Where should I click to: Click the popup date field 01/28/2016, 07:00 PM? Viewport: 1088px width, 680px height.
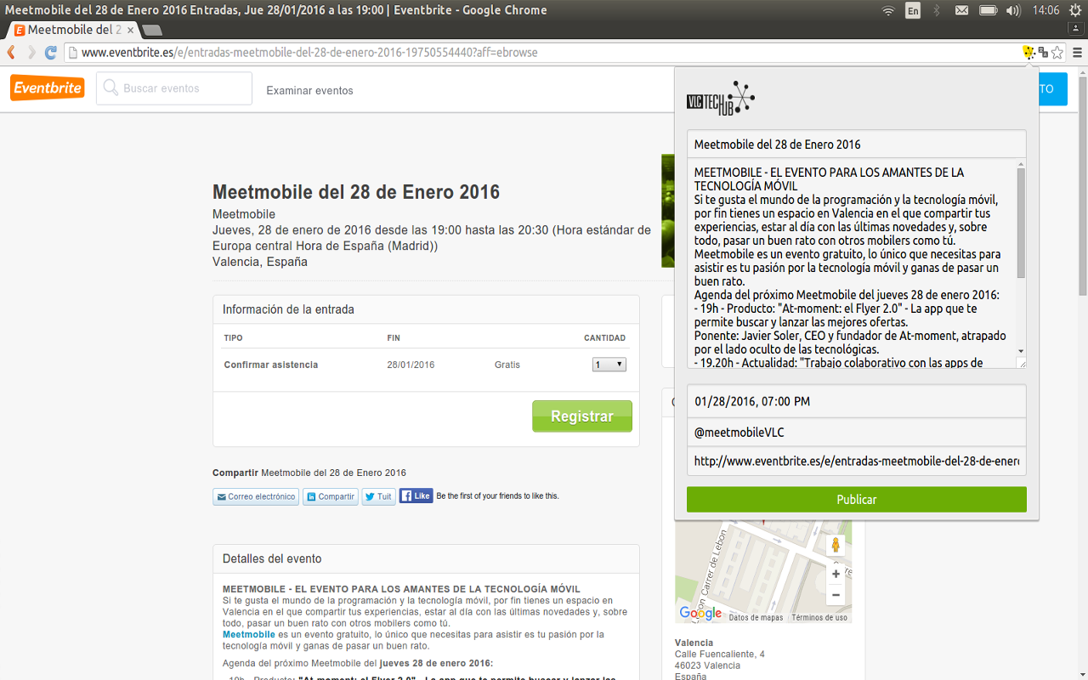[x=857, y=401]
